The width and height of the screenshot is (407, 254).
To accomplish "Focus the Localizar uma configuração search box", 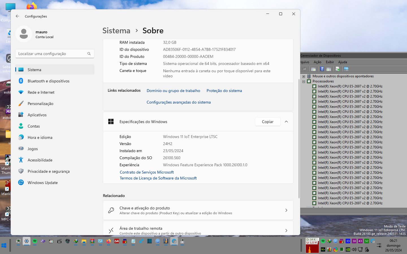I will tap(55, 54).
